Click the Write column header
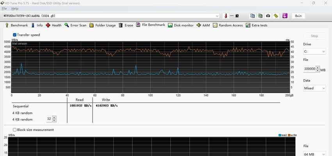The height and width of the screenshot is (156, 332). 106,100
